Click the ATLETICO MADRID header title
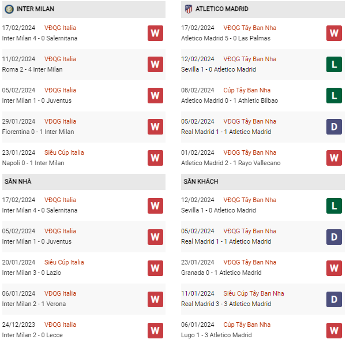The width and height of the screenshot is (346, 343). 222,9
